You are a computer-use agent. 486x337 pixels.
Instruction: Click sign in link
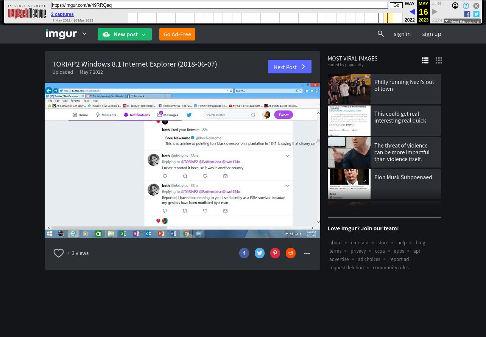point(402,34)
